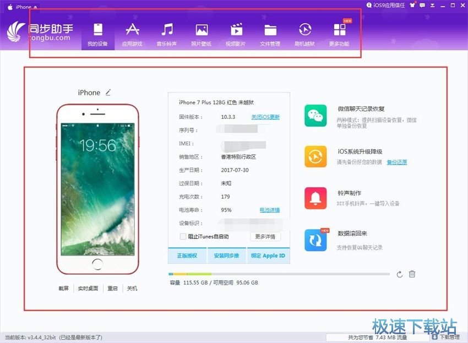Click the 数据滚回来 title text
Viewport: 468px width, 343px height.
coord(352,233)
